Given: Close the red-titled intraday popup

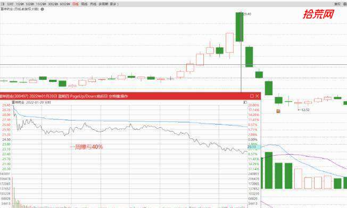Looking at the screenshot, I should (x=257, y=96).
